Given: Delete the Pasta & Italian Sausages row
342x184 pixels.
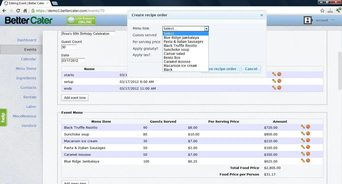Looking at the screenshot, I should 308,147.
